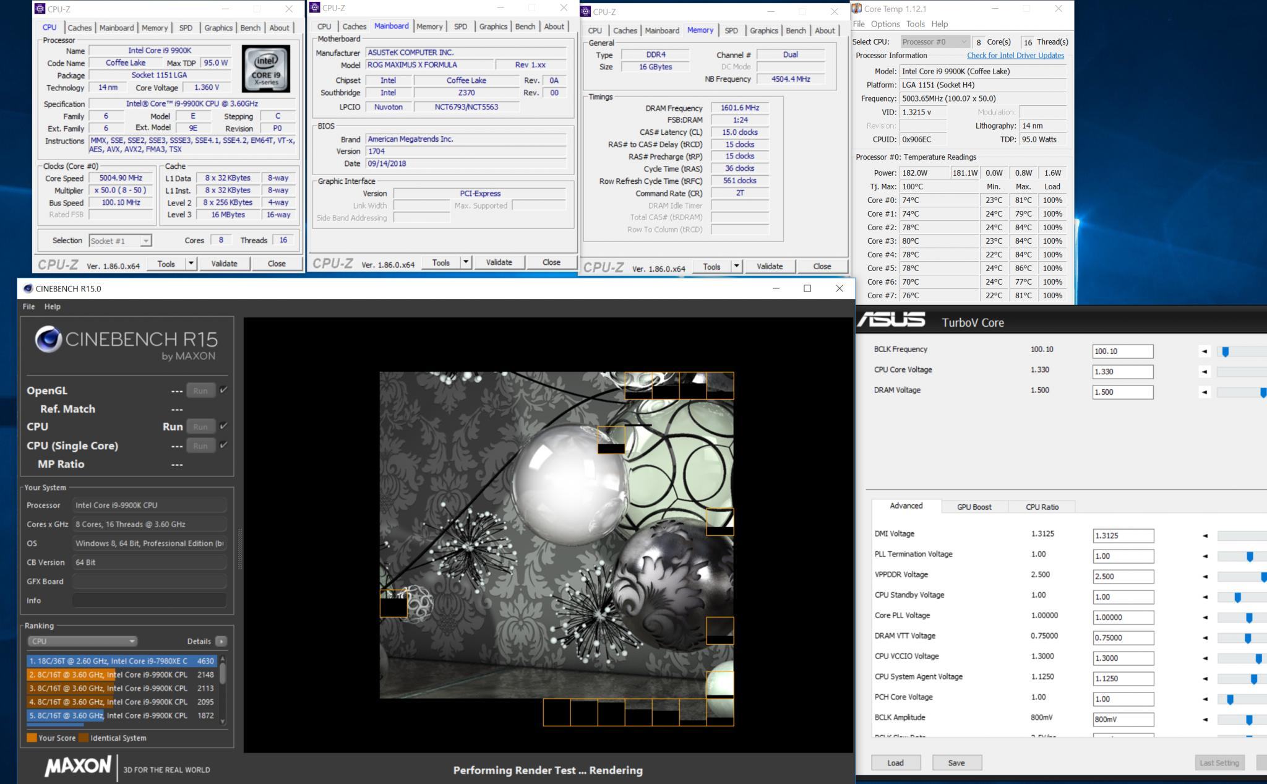
Task: Decrease DRAM Voltage with the left arrow
Action: click(1205, 392)
